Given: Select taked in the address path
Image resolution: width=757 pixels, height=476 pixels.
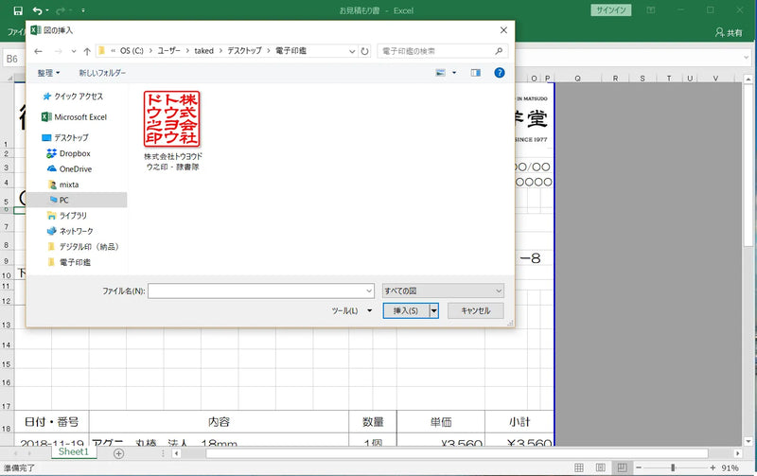Looking at the screenshot, I should [203, 51].
